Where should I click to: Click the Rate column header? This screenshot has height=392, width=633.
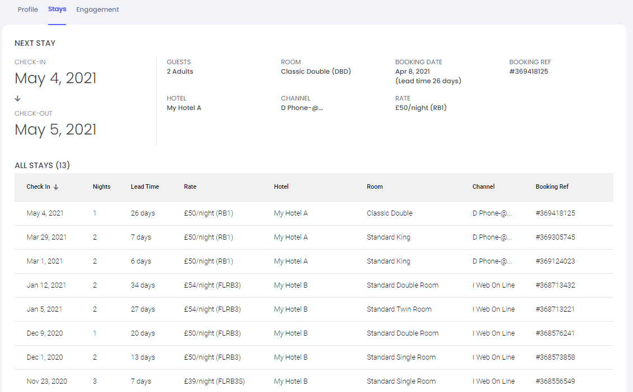click(x=190, y=187)
